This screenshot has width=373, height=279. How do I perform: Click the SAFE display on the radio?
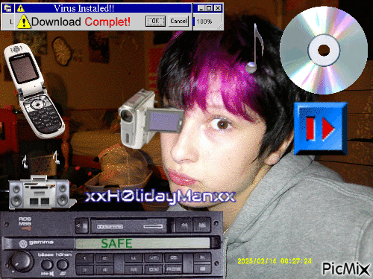click(x=143, y=243)
